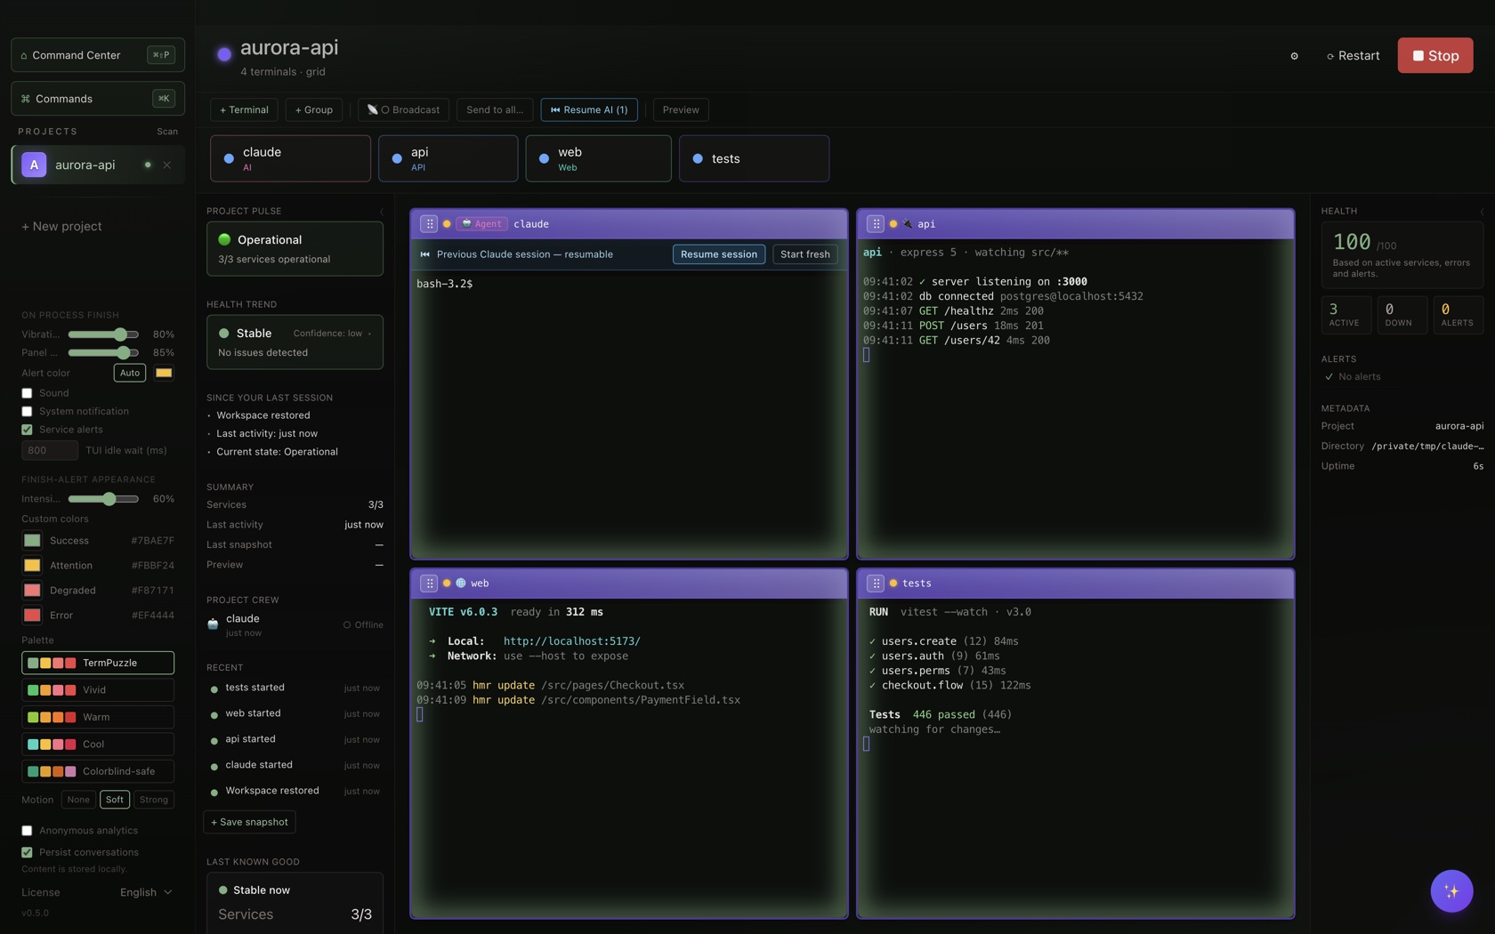The width and height of the screenshot is (1495, 934).
Task: Click the drag handle on claude terminal pane
Action: pos(429,224)
